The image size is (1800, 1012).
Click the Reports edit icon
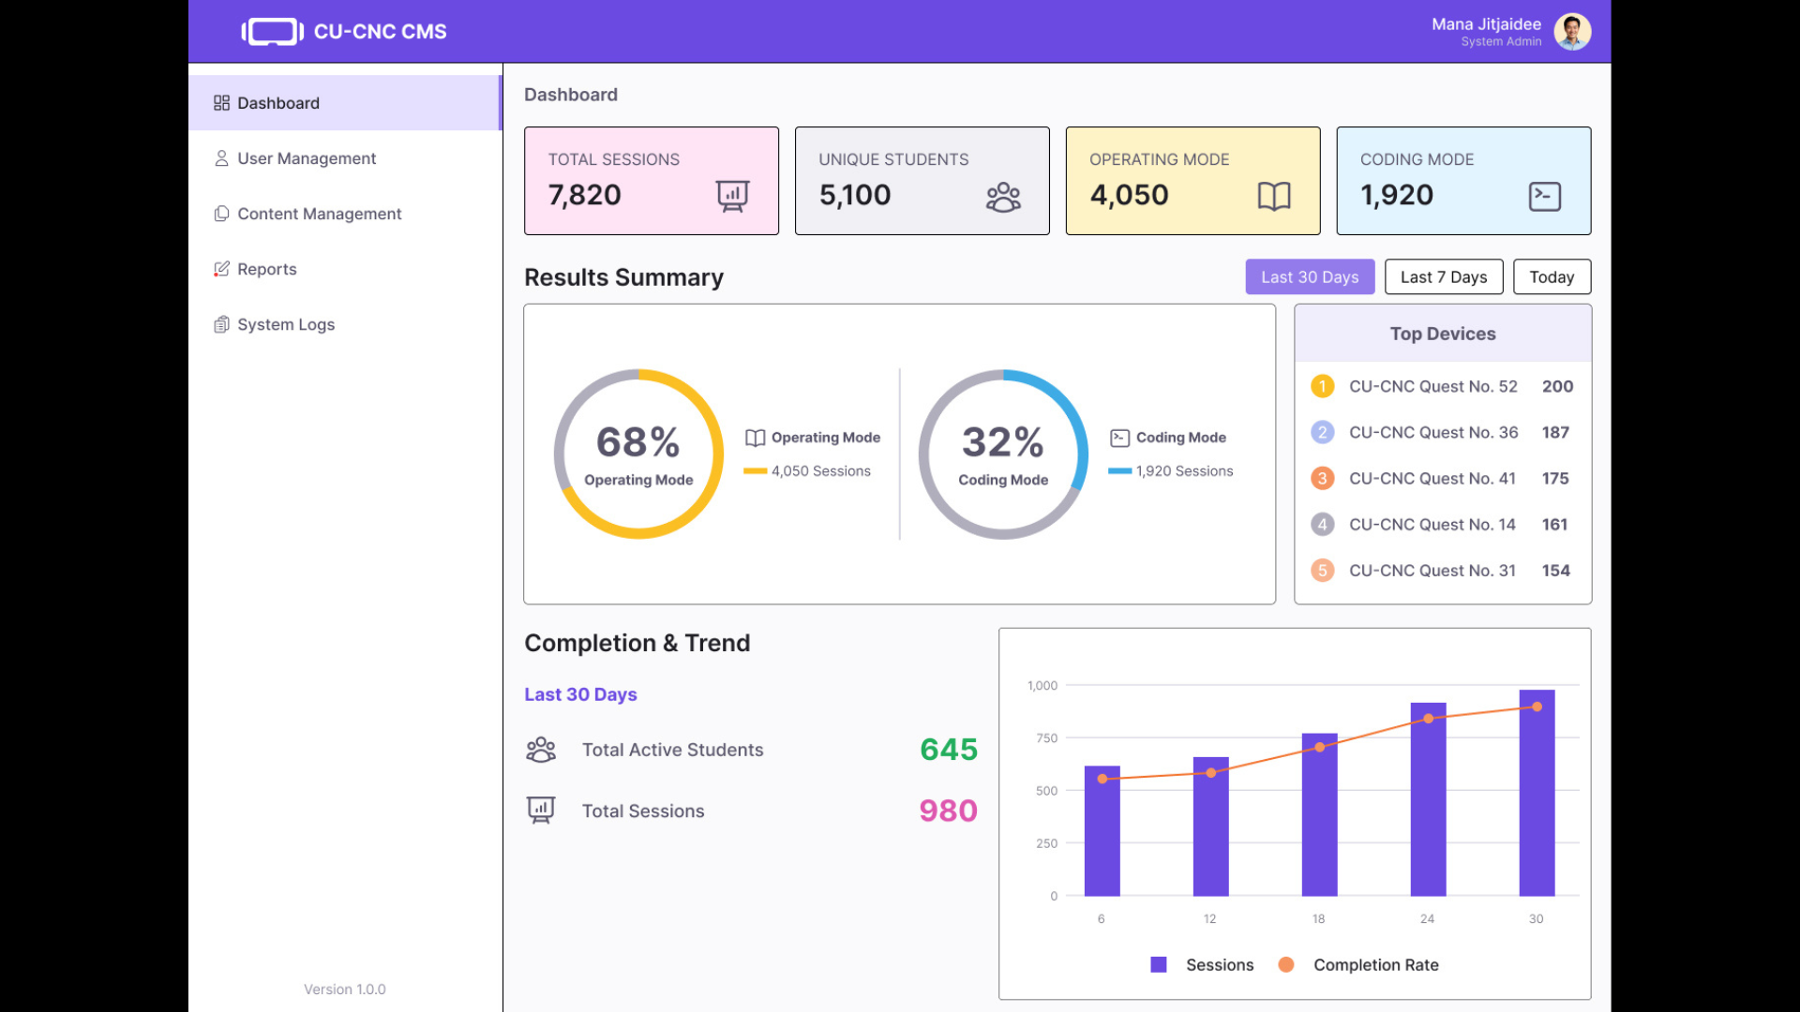click(221, 269)
